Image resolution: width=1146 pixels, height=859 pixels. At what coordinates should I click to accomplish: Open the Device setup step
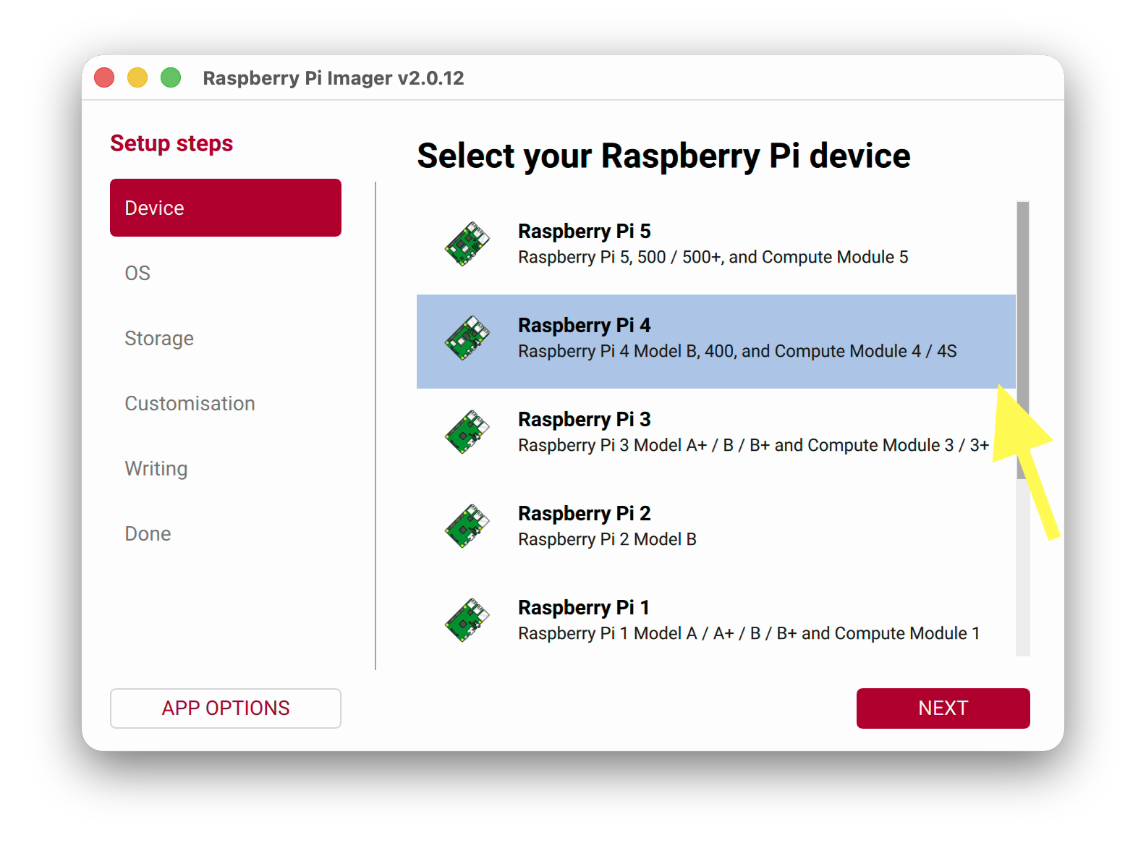(x=226, y=208)
